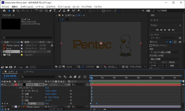Click the リセット link for transform
The image size is (185, 111).
click(x=47, y=88)
